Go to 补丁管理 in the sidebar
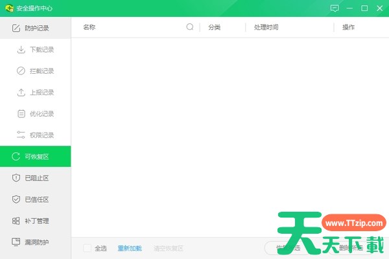The height and width of the screenshot is (259, 389). 36,221
